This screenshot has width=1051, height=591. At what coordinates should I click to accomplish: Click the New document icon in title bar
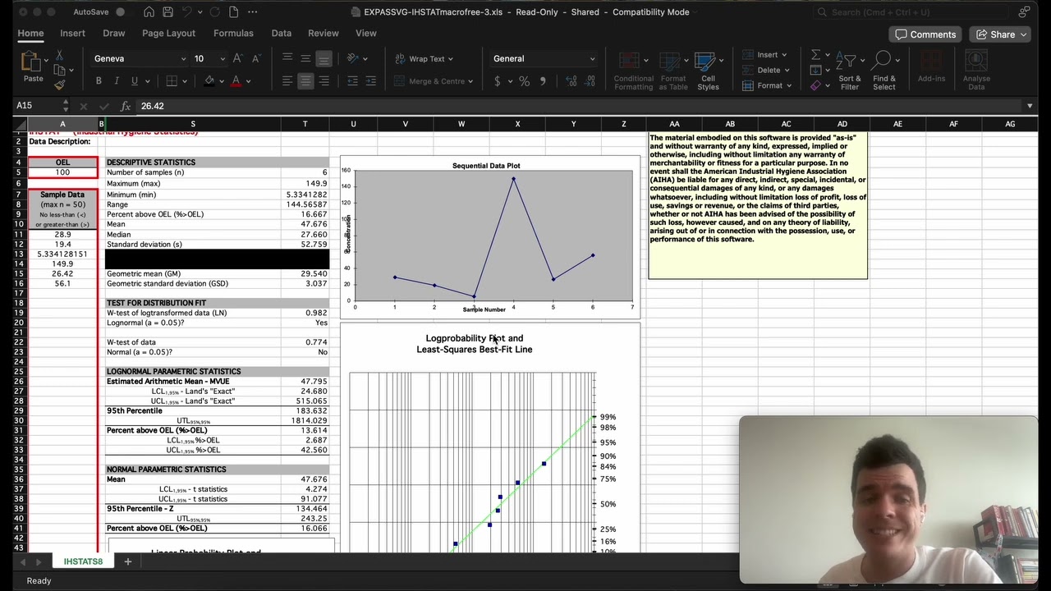point(234,12)
